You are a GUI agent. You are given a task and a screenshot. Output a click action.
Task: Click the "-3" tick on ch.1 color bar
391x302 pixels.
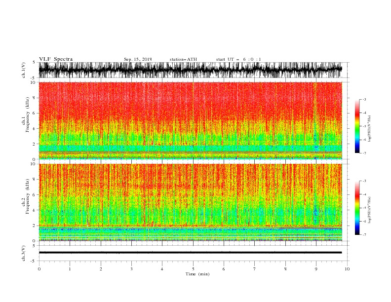[364, 99]
